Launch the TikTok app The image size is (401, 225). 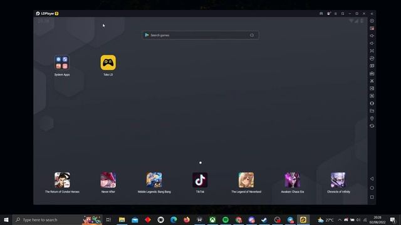(x=200, y=180)
